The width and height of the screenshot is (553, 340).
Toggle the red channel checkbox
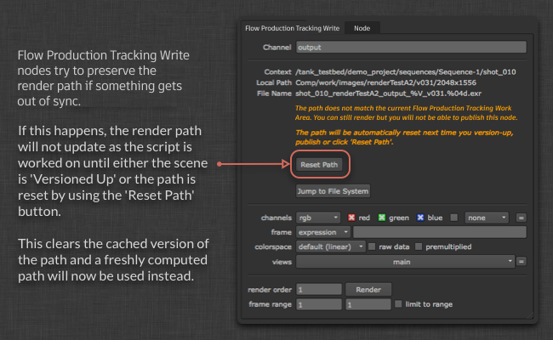(351, 218)
